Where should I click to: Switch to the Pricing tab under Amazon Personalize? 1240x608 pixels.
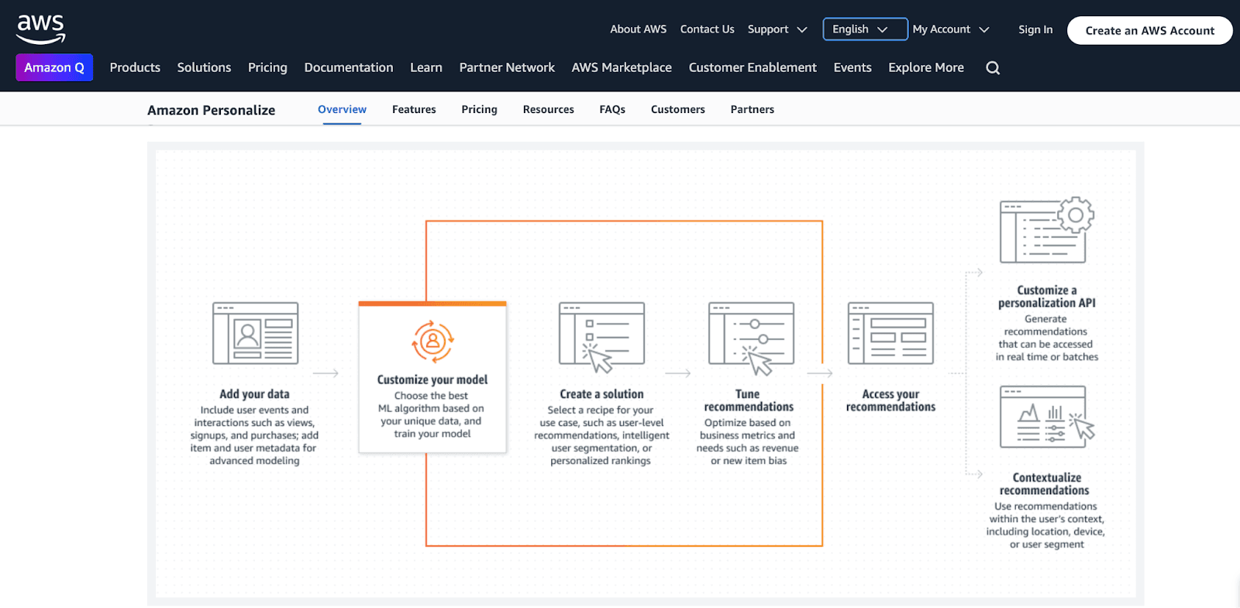[479, 109]
